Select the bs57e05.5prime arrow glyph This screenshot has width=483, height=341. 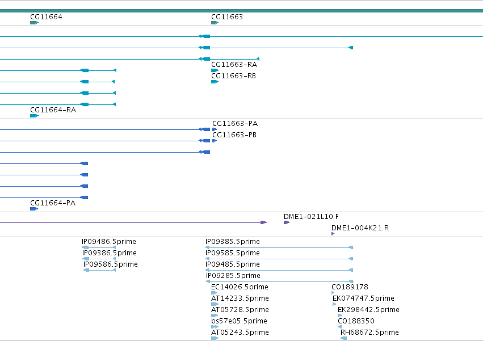click(x=215, y=327)
